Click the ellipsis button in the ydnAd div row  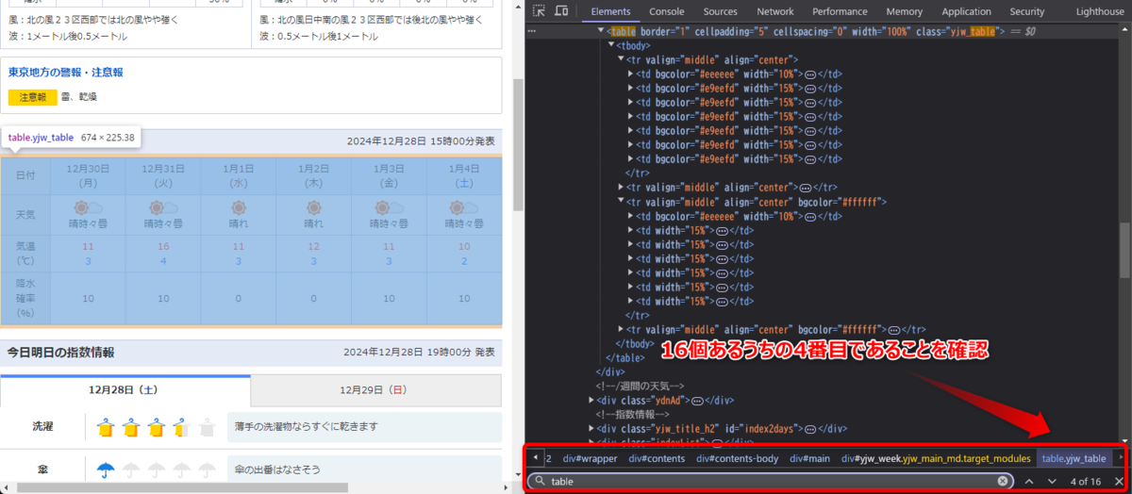(698, 400)
